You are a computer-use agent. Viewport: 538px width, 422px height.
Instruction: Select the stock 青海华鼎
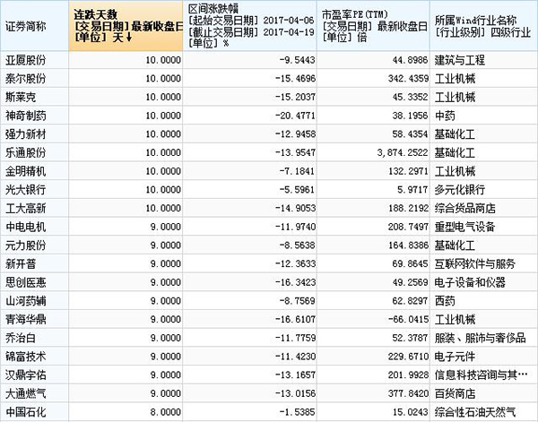(25, 320)
